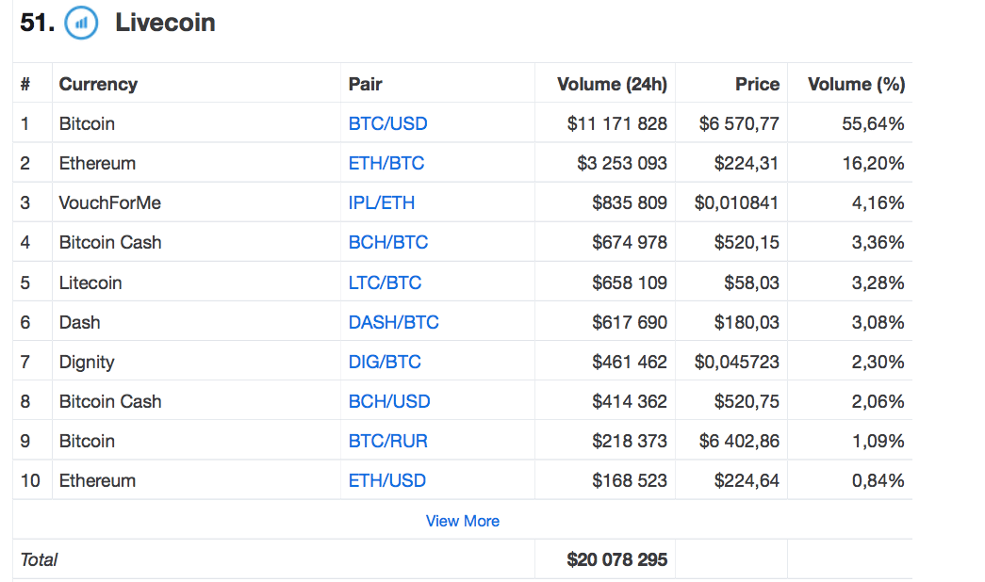Go to the BCH/USD pair

click(389, 401)
